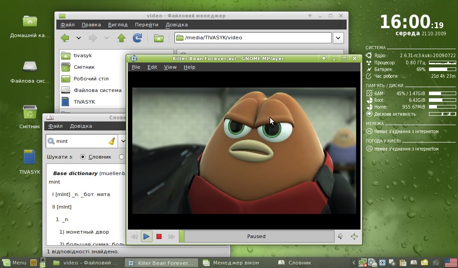Open Файл menu in the file manager
Screen dimensions: 458x268
click(x=68, y=25)
